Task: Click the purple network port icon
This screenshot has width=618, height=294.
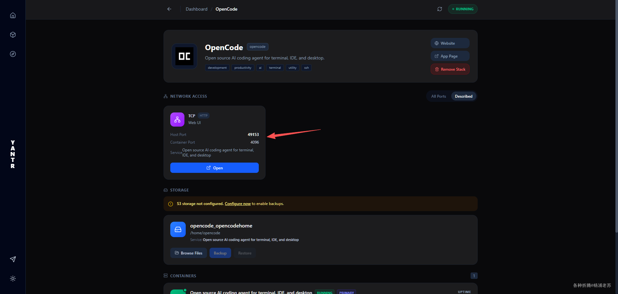Action: point(177,120)
